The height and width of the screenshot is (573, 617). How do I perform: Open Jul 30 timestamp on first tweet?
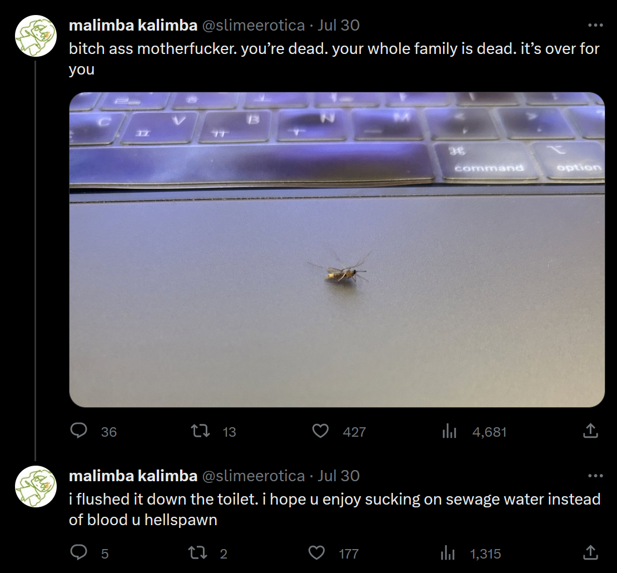point(339,25)
